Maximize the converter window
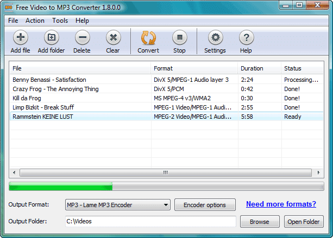333x238 pixels. tap(299, 5)
